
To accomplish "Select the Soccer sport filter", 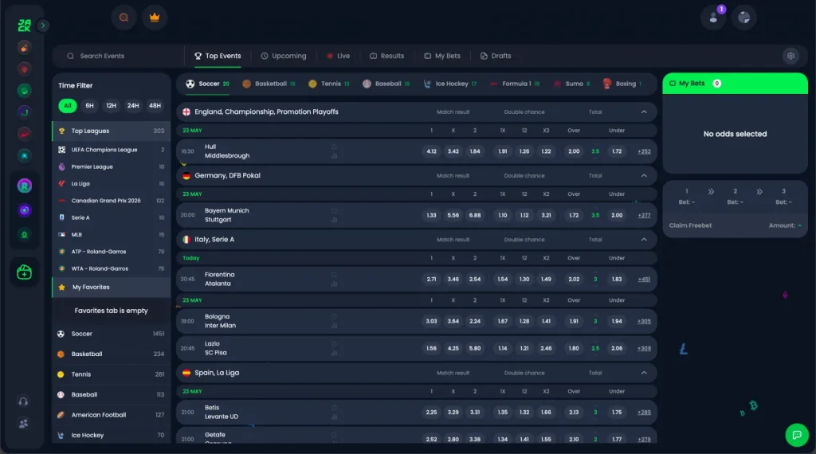I will (x=208, y=84).
